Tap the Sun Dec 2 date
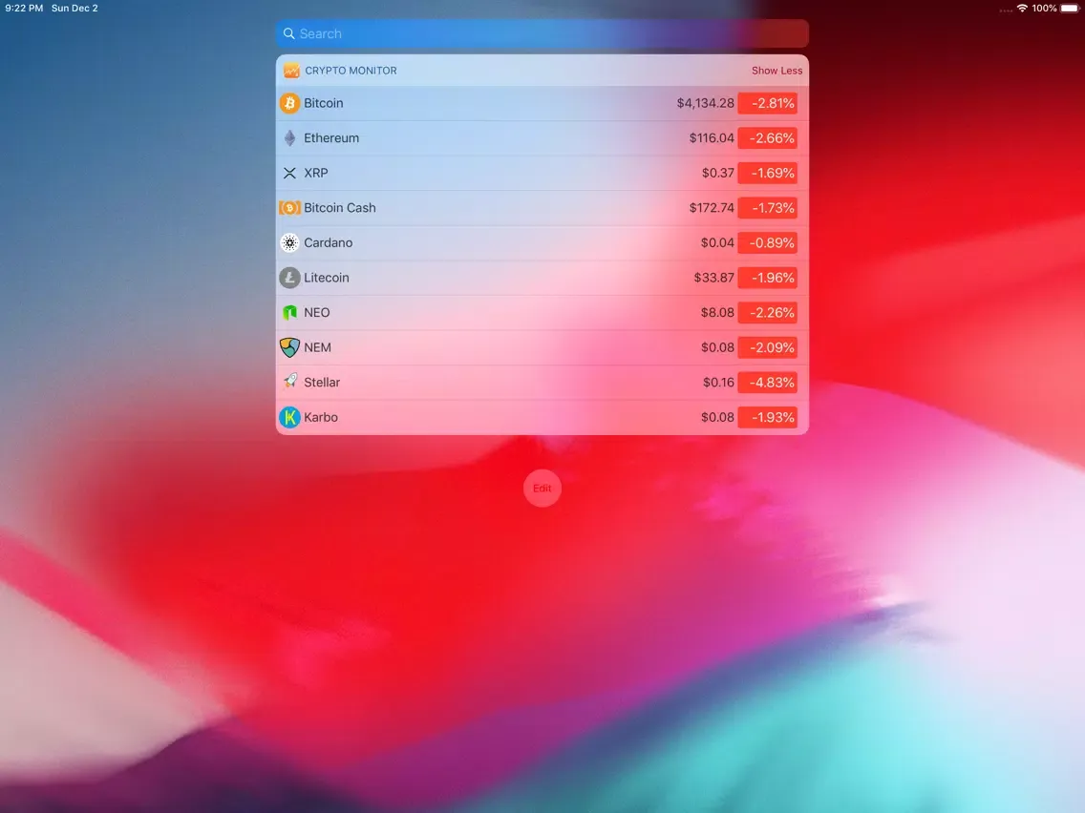1085x813 pixels. pyautogui.click(x=74, y=9)
